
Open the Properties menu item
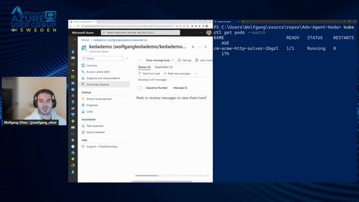click(92, 105)
